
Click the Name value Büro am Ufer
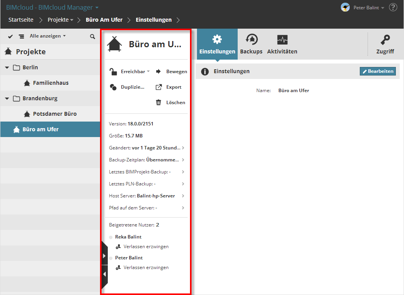coord(294,91)
